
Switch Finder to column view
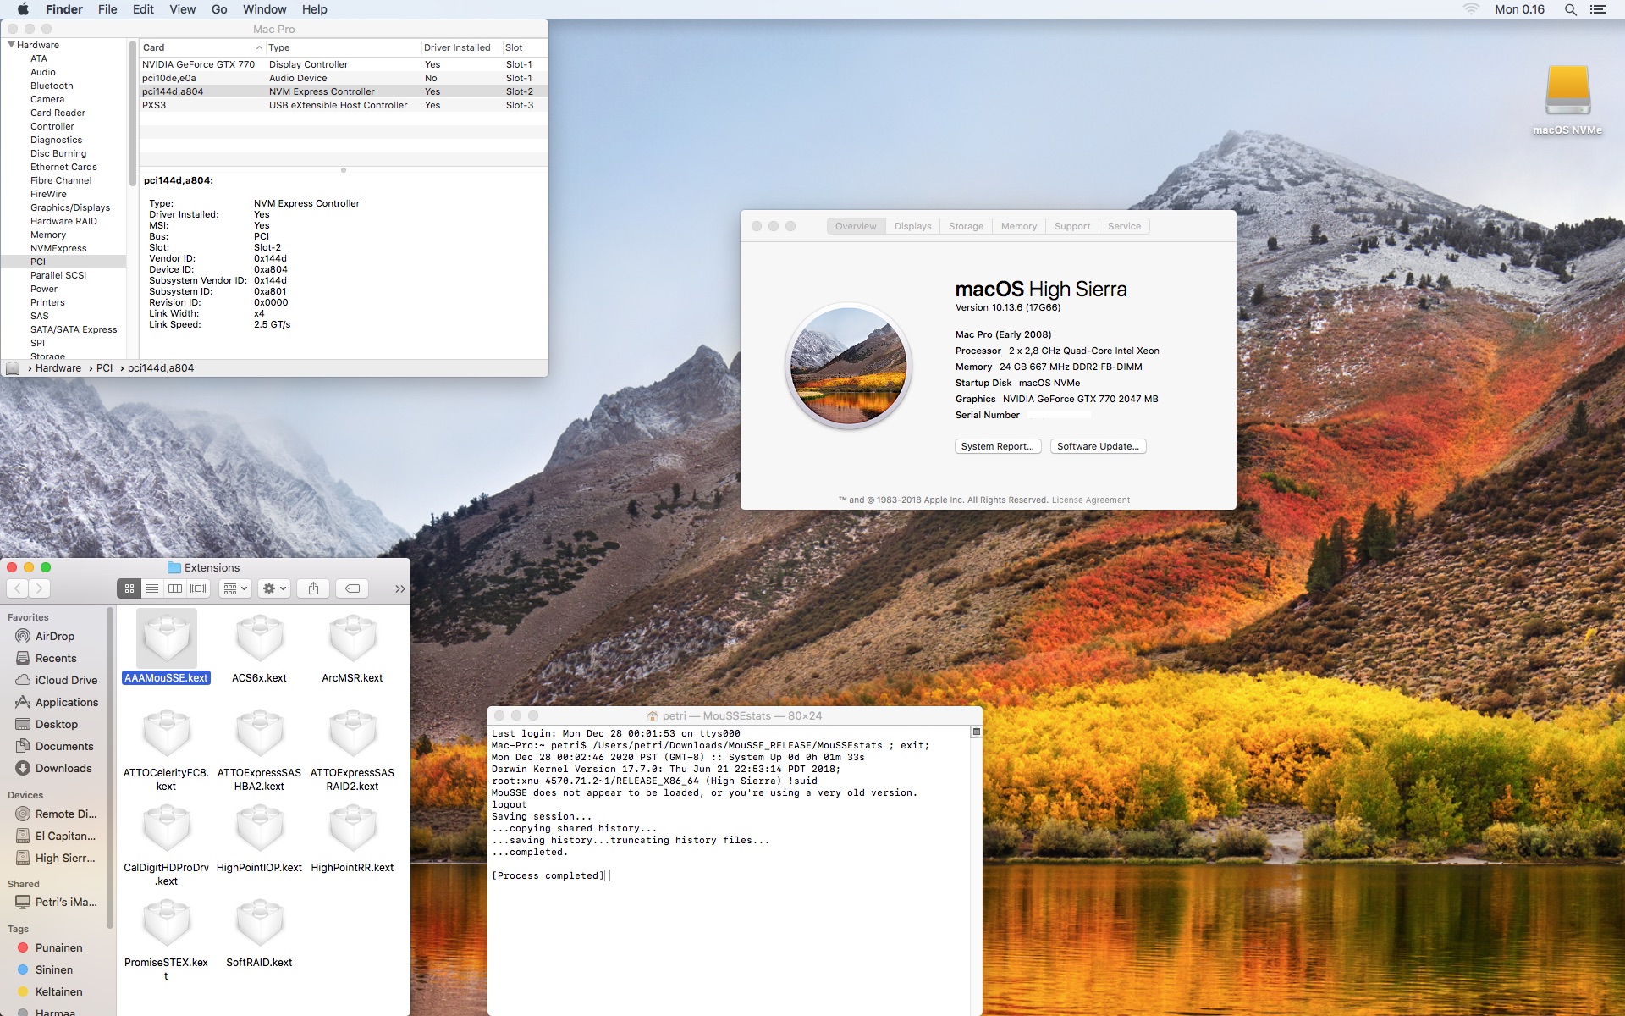(x=175, y=588)
